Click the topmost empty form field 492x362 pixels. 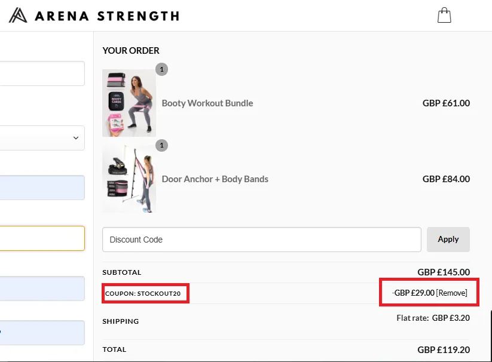coord(41,73)
